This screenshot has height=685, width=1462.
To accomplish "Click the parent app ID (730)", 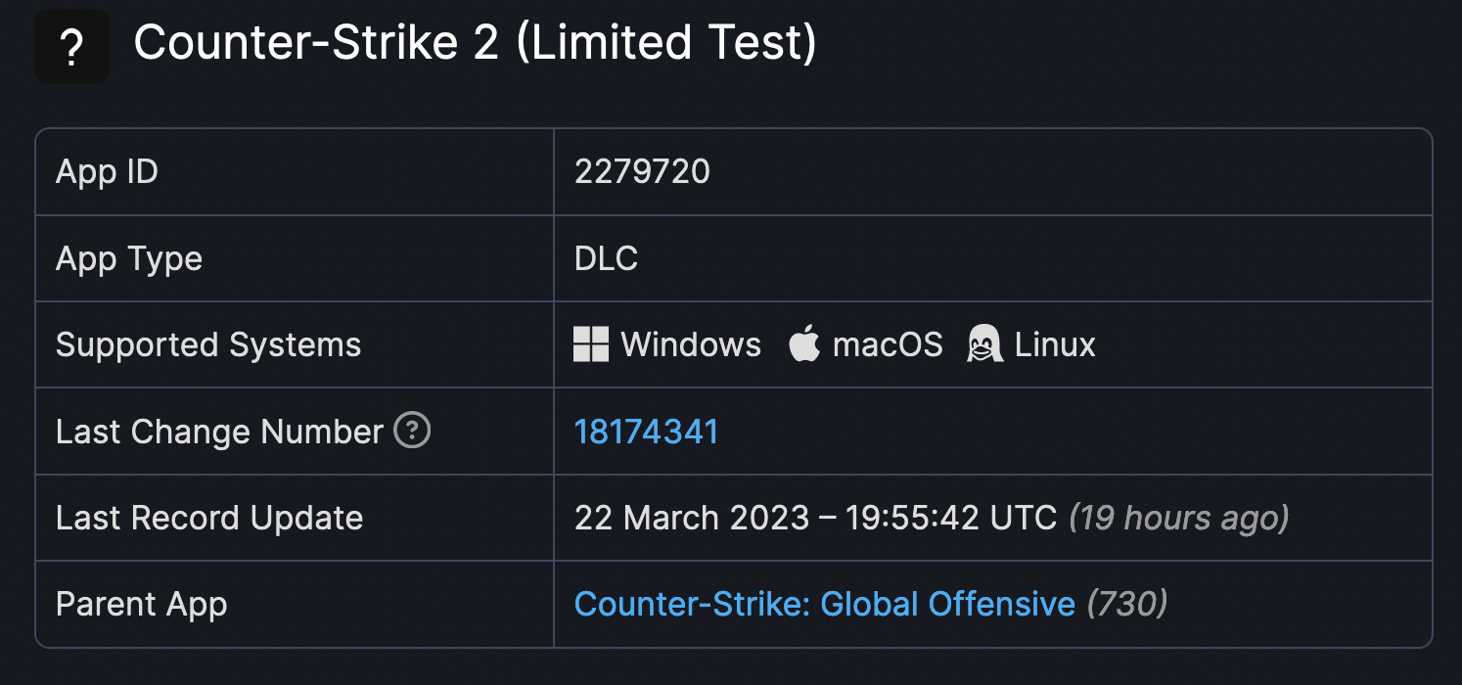I will [x=1127, y=604].
